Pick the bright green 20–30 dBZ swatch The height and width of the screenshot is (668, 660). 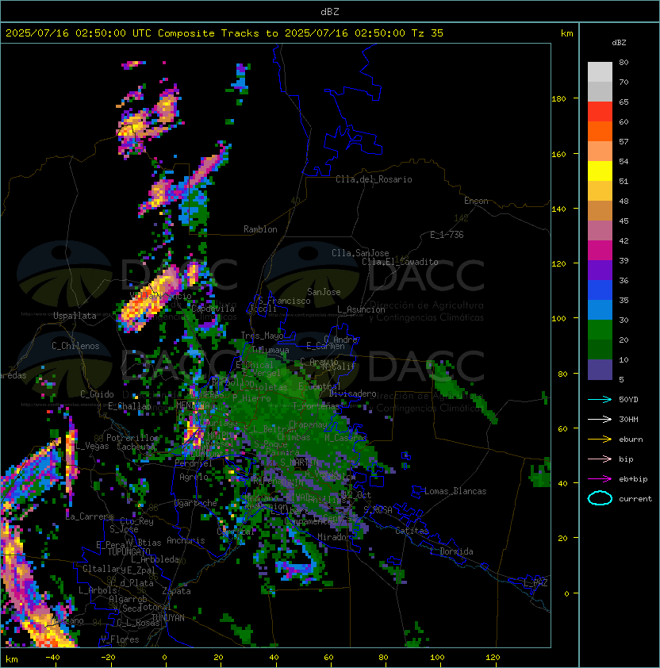[600, 330]
